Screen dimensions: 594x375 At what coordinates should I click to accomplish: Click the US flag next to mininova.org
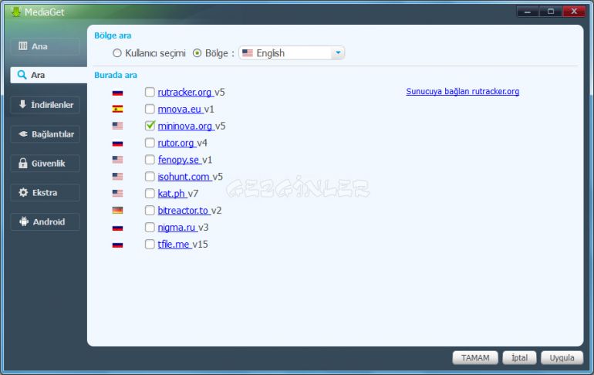117,126
